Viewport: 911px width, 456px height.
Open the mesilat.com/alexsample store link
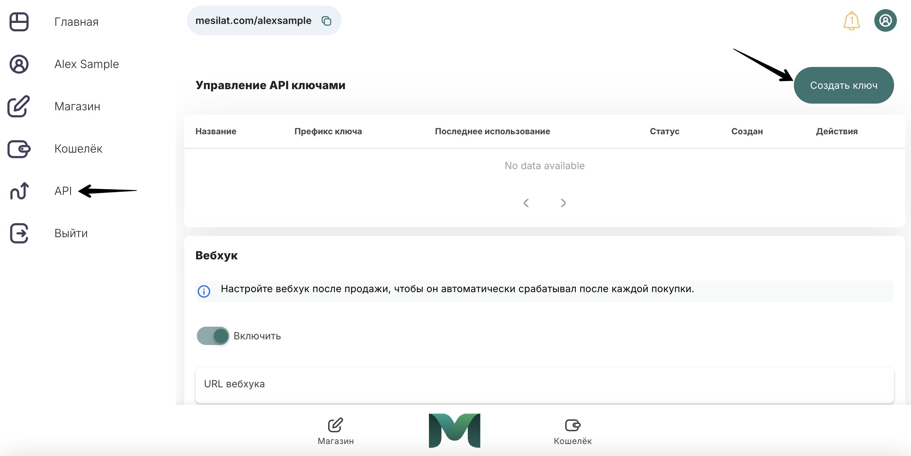[253, 20]
